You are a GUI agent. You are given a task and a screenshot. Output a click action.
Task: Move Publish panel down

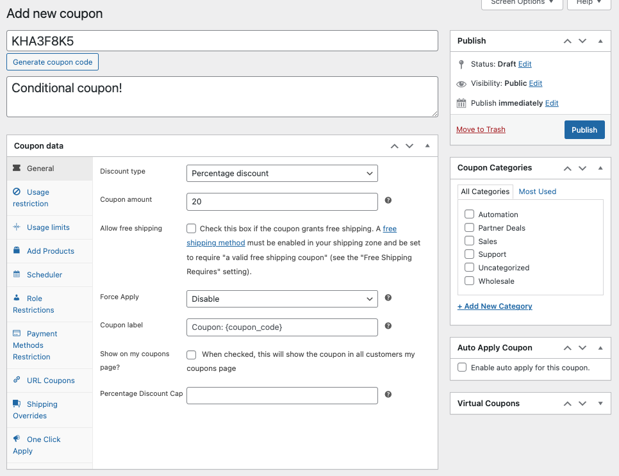point(582,41)
